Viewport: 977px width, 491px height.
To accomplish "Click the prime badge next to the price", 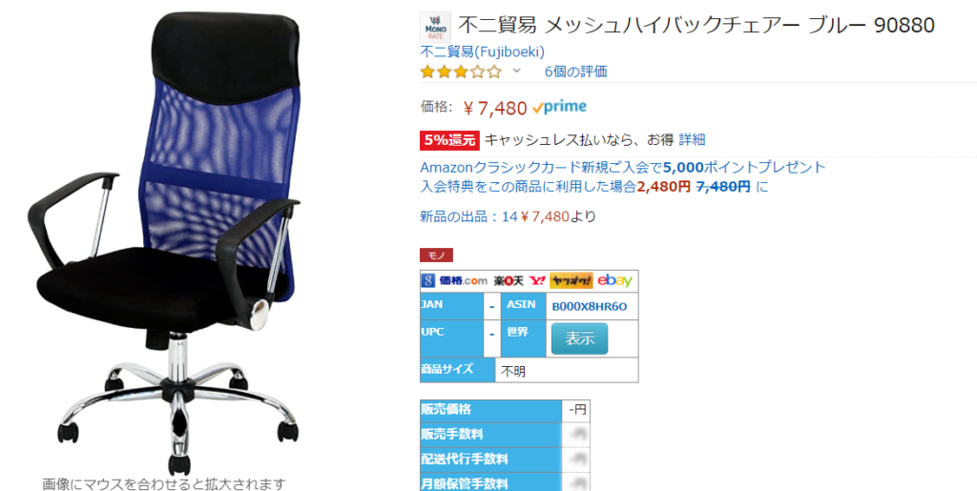I will (559, 108).
